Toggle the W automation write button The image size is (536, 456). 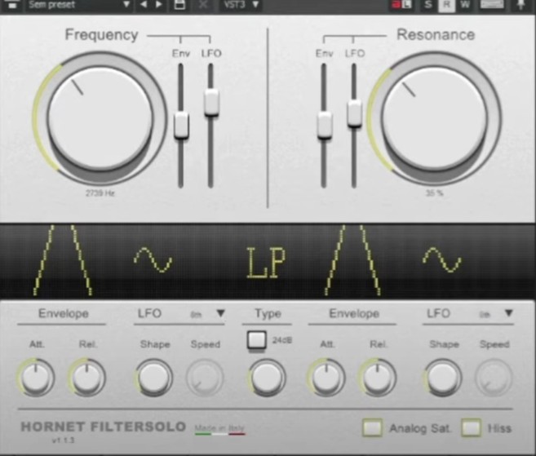click(x=465, y=5)
